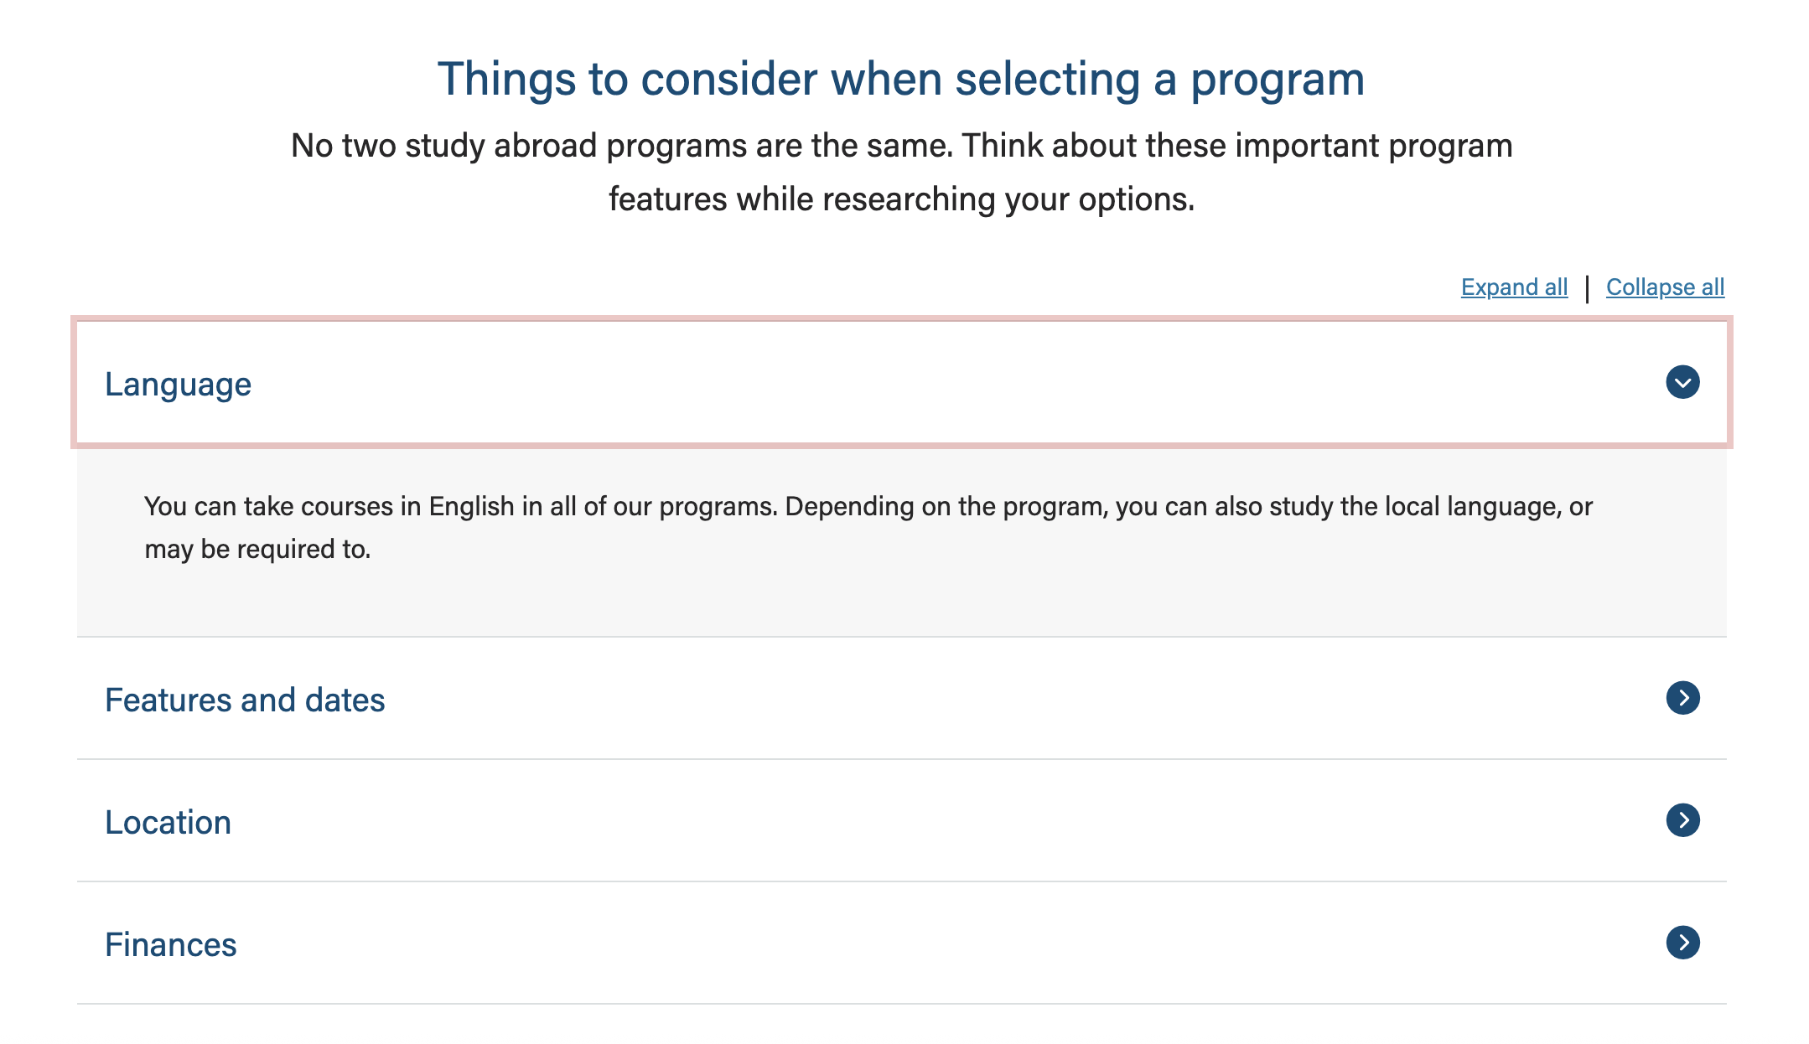
Task: Collapse the Language section via its down-chevron icon
Action: 1682,382
